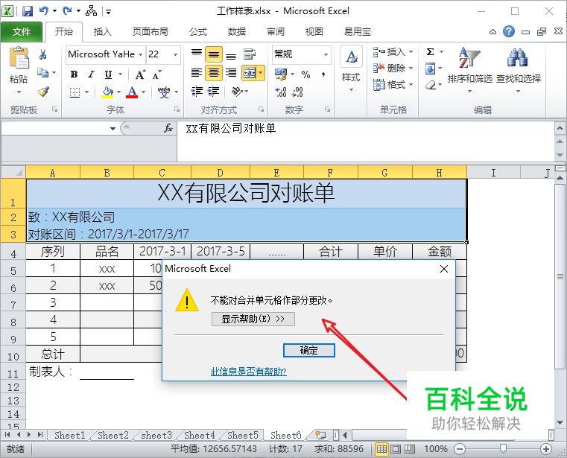Screen dimensions: 567x458
Task: Click 显示帮助(E) button in dialog
Action: point(253,319)
